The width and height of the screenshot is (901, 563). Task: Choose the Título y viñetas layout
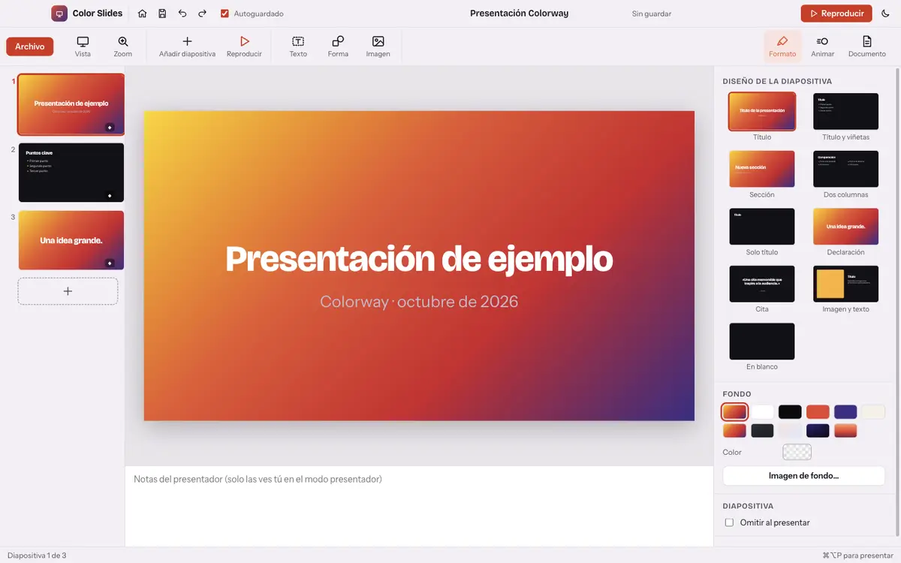845,111
